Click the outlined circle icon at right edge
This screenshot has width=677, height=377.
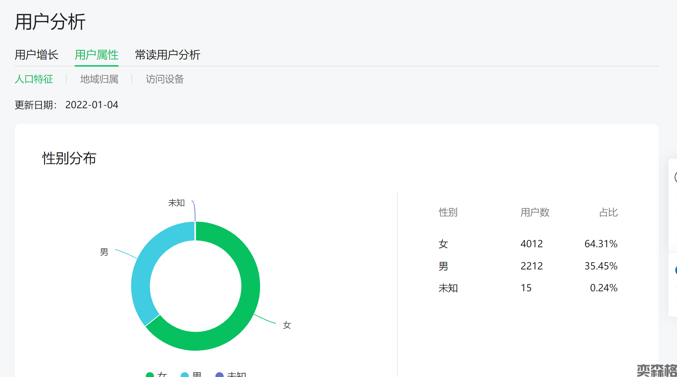coord(676,177)
